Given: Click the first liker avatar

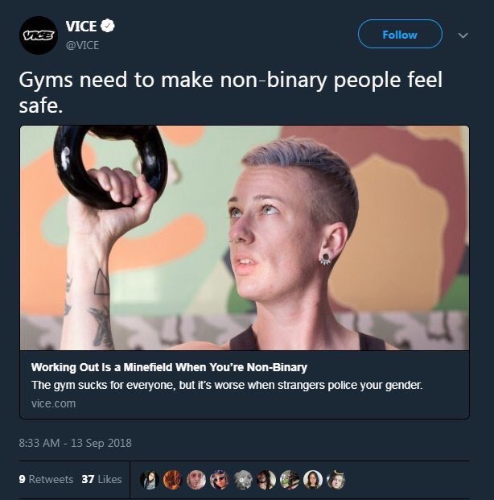Looking at the screenshot, I should [x=150, y=480].
